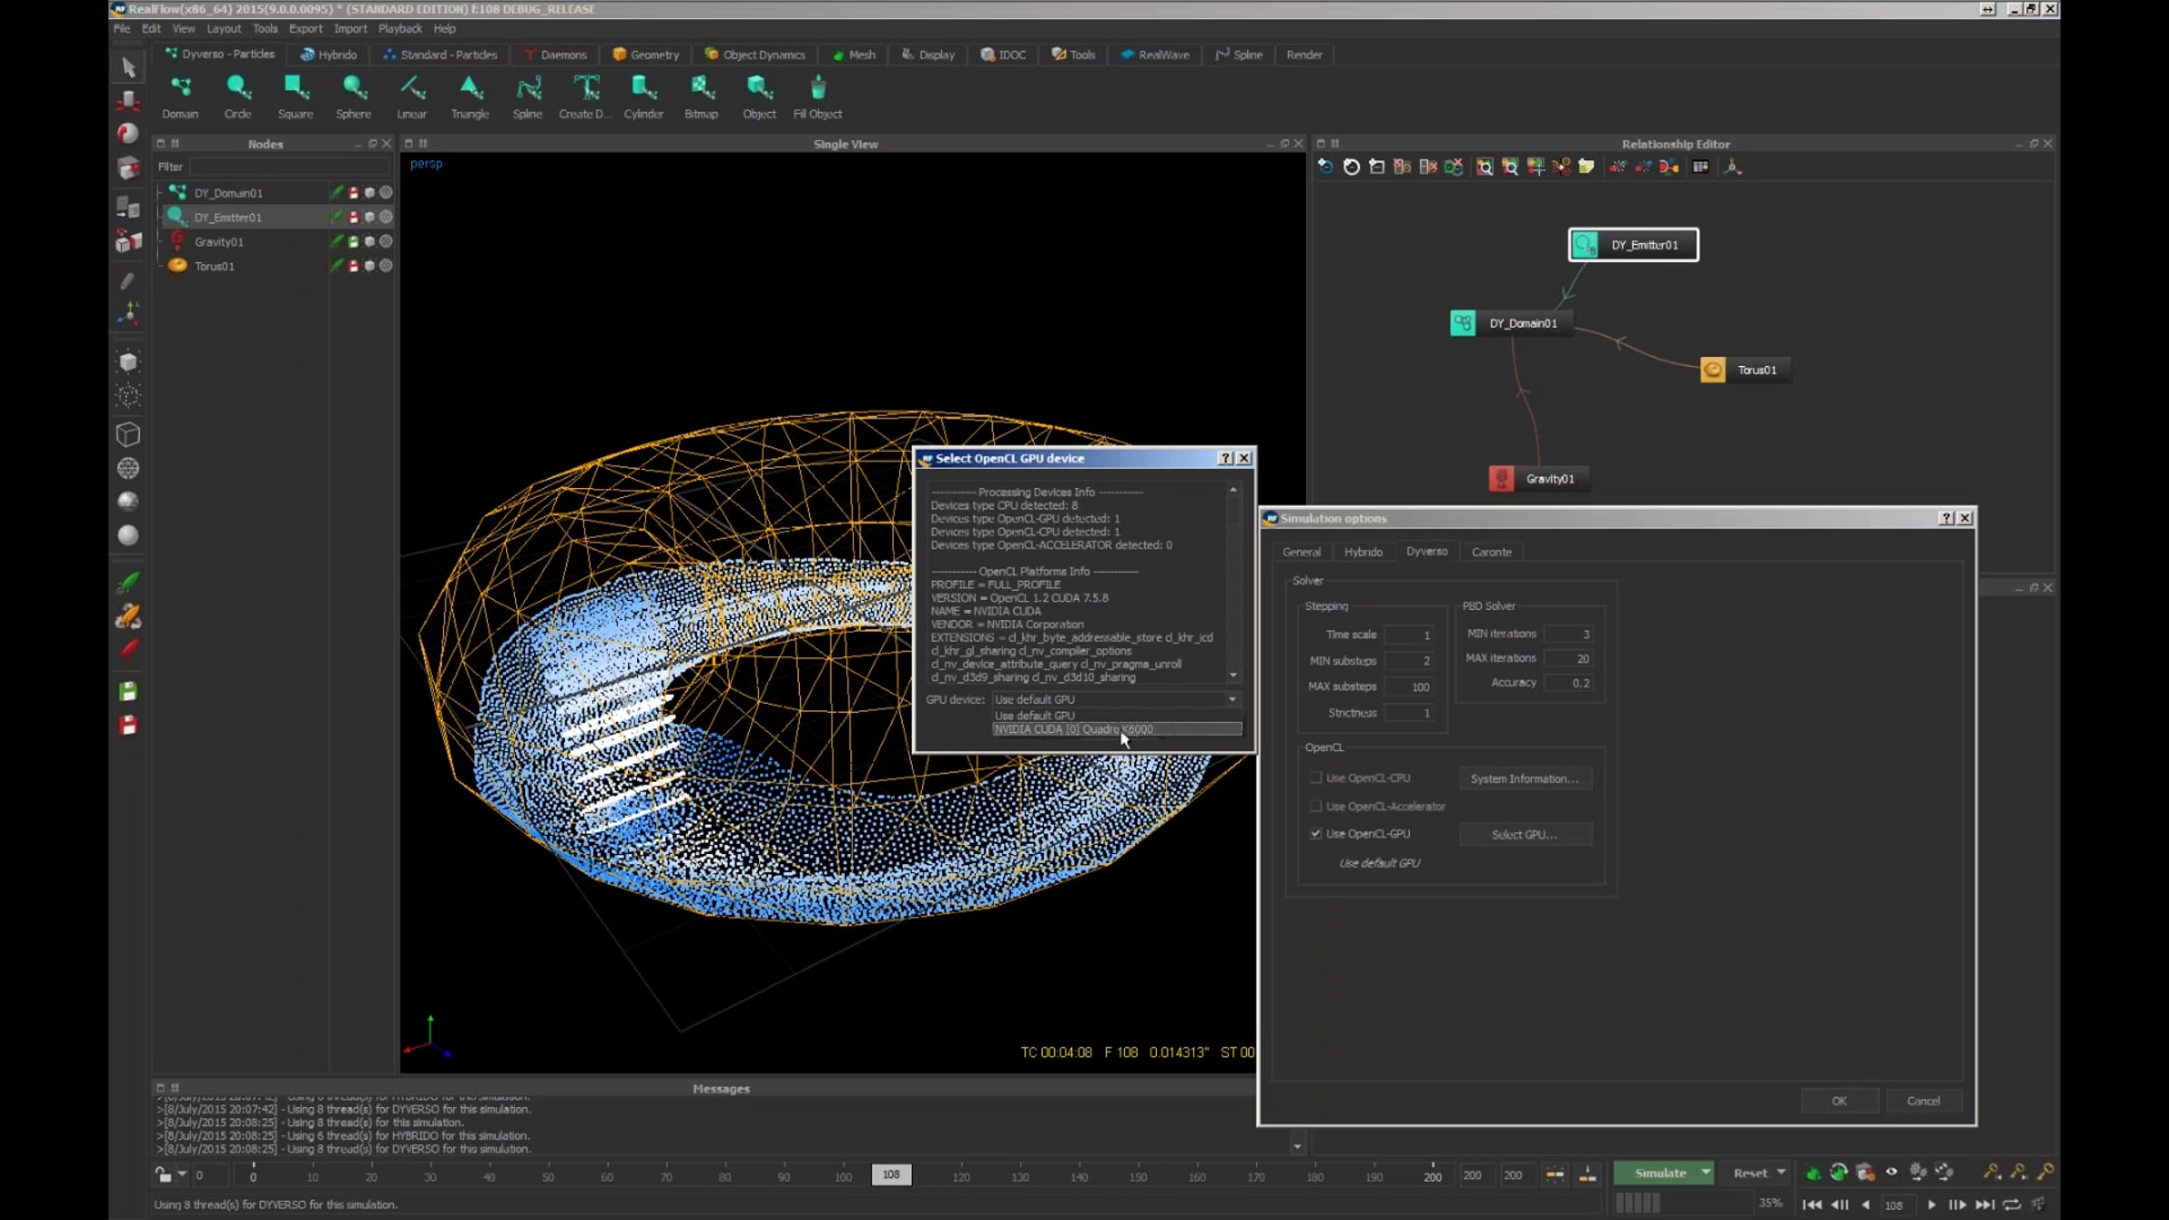The width and height of the screenshot is (2169, 1220).
Task: Select the DY_Domain01 node in Relationship Editor
Action: (1510, 323)
